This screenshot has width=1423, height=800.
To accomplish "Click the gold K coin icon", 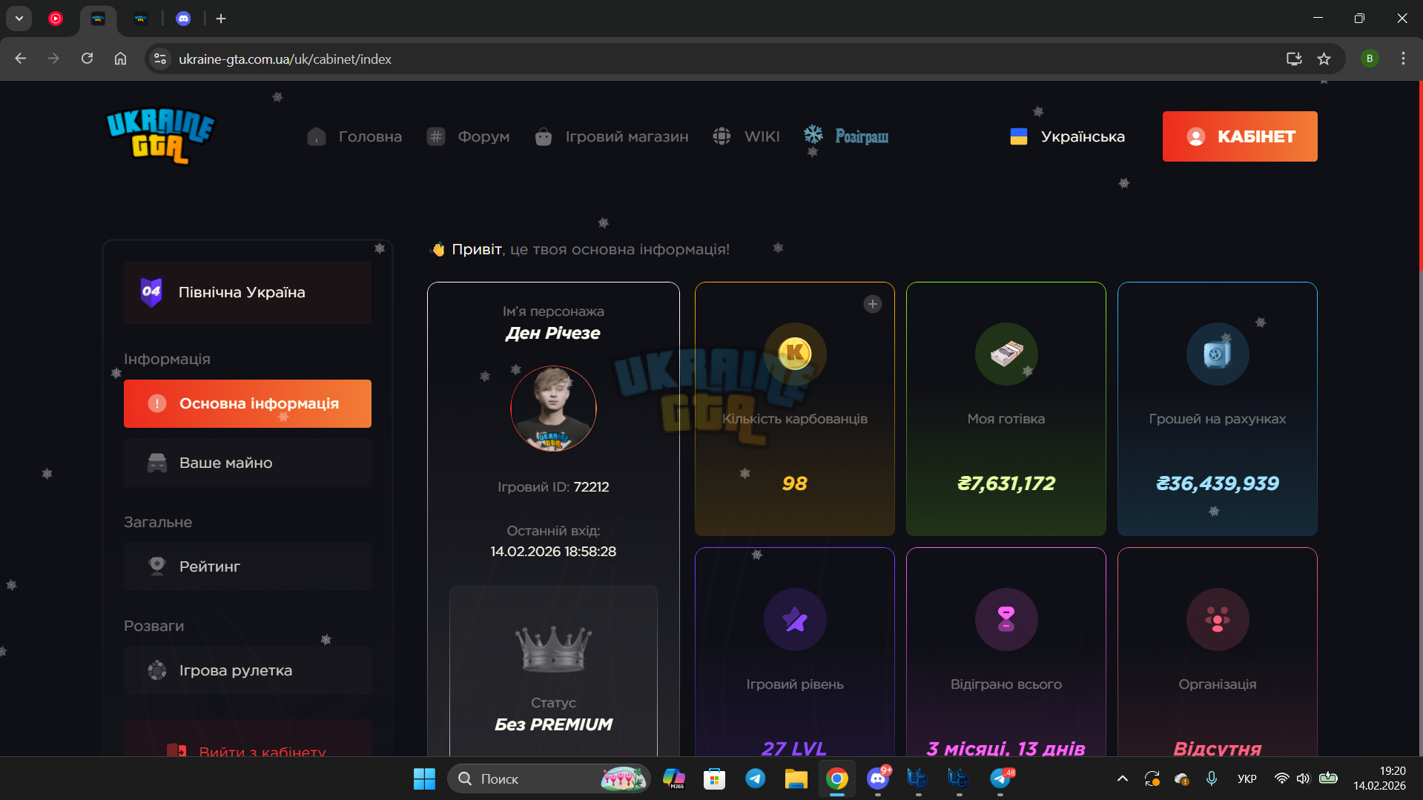I will pos(795,354).
